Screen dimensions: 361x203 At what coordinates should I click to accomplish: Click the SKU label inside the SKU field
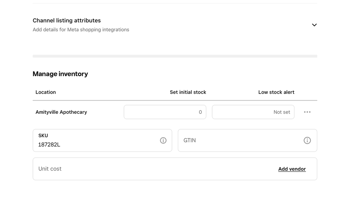pyautogui.click(x=43, y=135)
